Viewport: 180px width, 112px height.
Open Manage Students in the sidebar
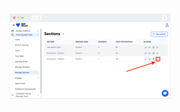(x=22, y=67)
